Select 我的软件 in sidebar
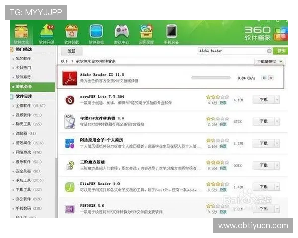This screenshot has width=298, height=238. (x=23, y=59)
